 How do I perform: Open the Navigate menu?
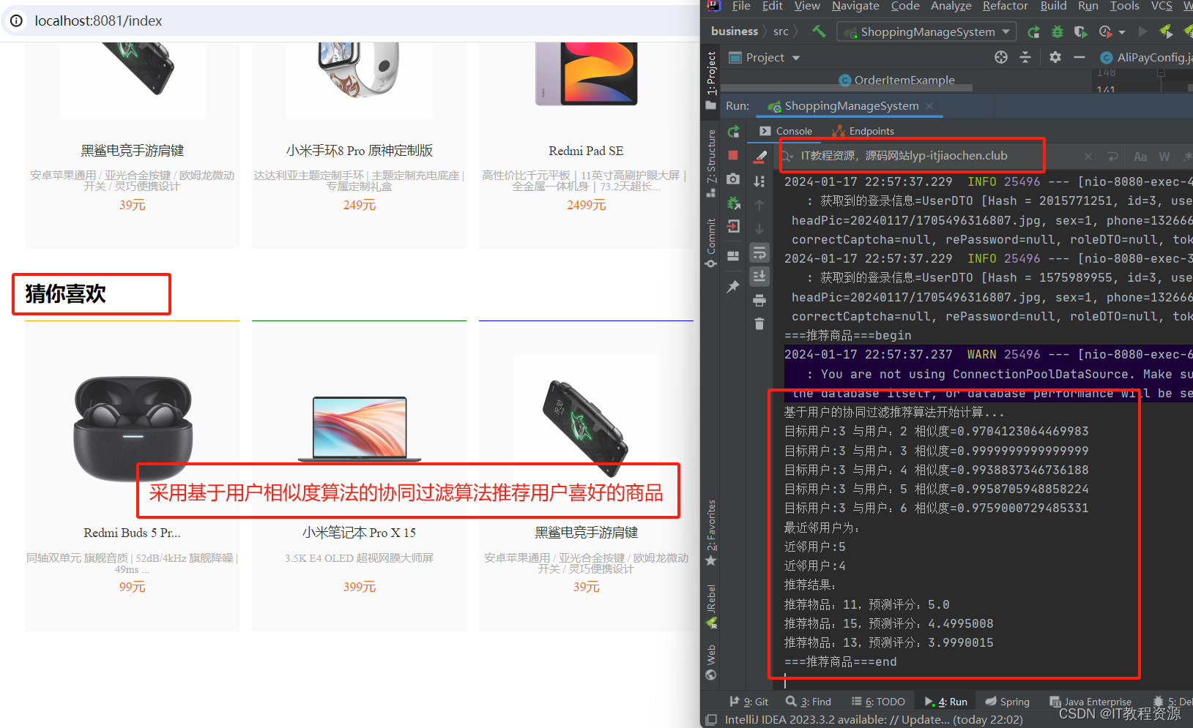point(855,6)
